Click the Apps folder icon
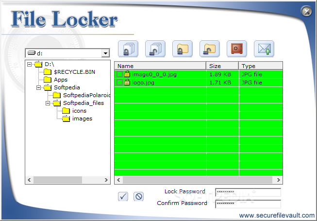 click(48, 80)
